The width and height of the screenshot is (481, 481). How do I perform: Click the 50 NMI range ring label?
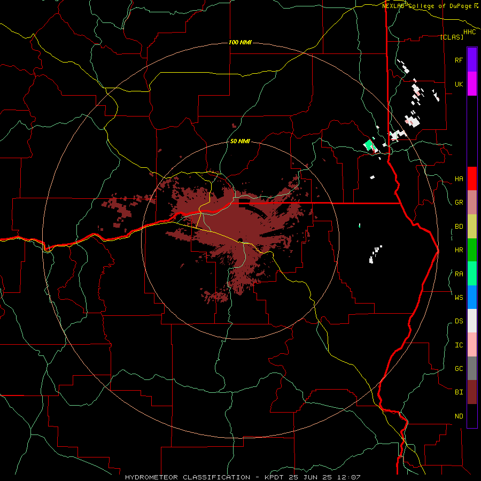tap(240, 141)
